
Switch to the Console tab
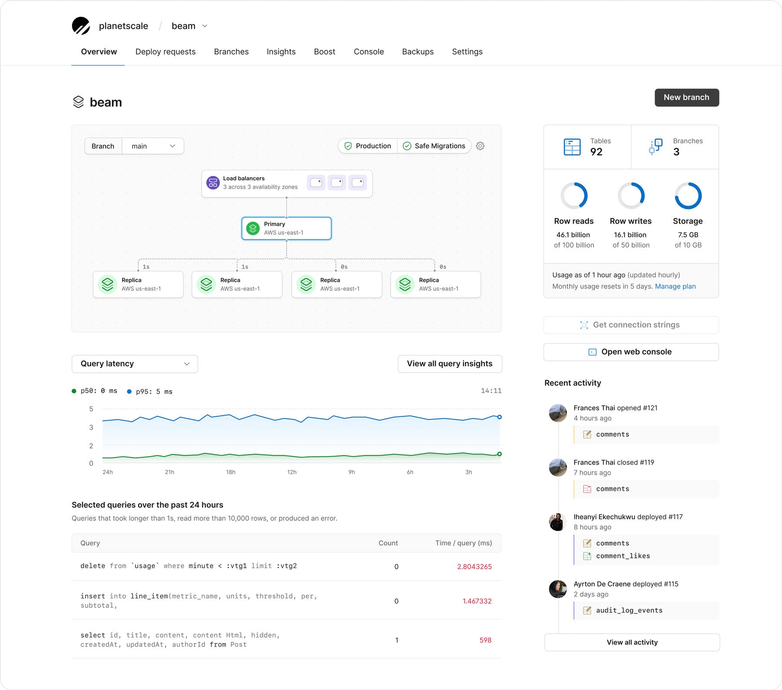click(x=369, y=52)
